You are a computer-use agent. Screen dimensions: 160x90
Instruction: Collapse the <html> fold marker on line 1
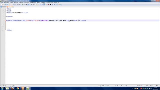click(x=5, y=9)
